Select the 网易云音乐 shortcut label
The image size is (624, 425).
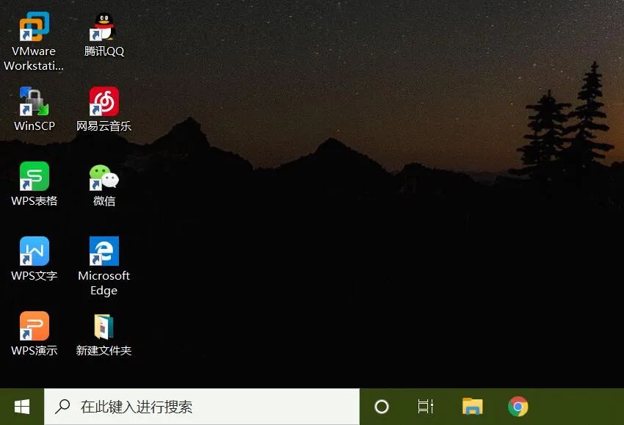click(x=104, y=126)
